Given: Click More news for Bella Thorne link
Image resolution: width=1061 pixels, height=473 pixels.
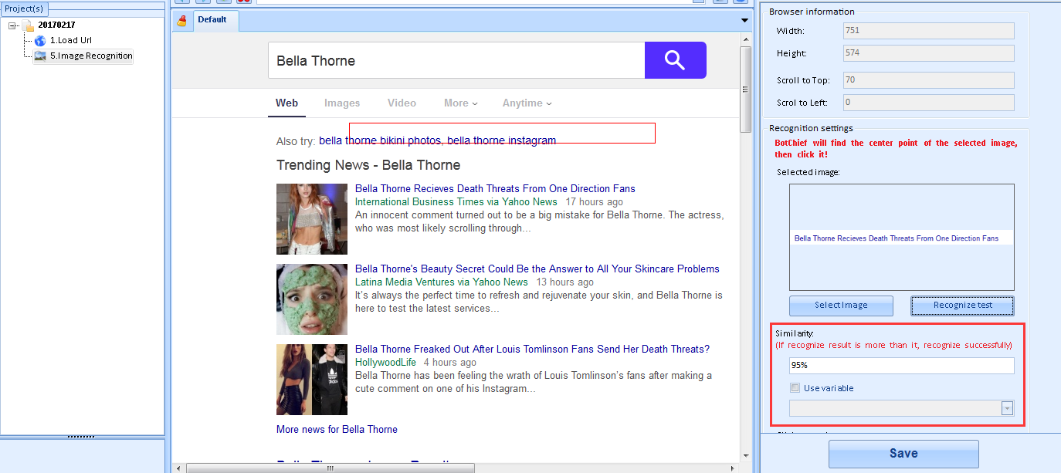Looking at the screenshot, I should pyautogui.click(x=337, y=429).
